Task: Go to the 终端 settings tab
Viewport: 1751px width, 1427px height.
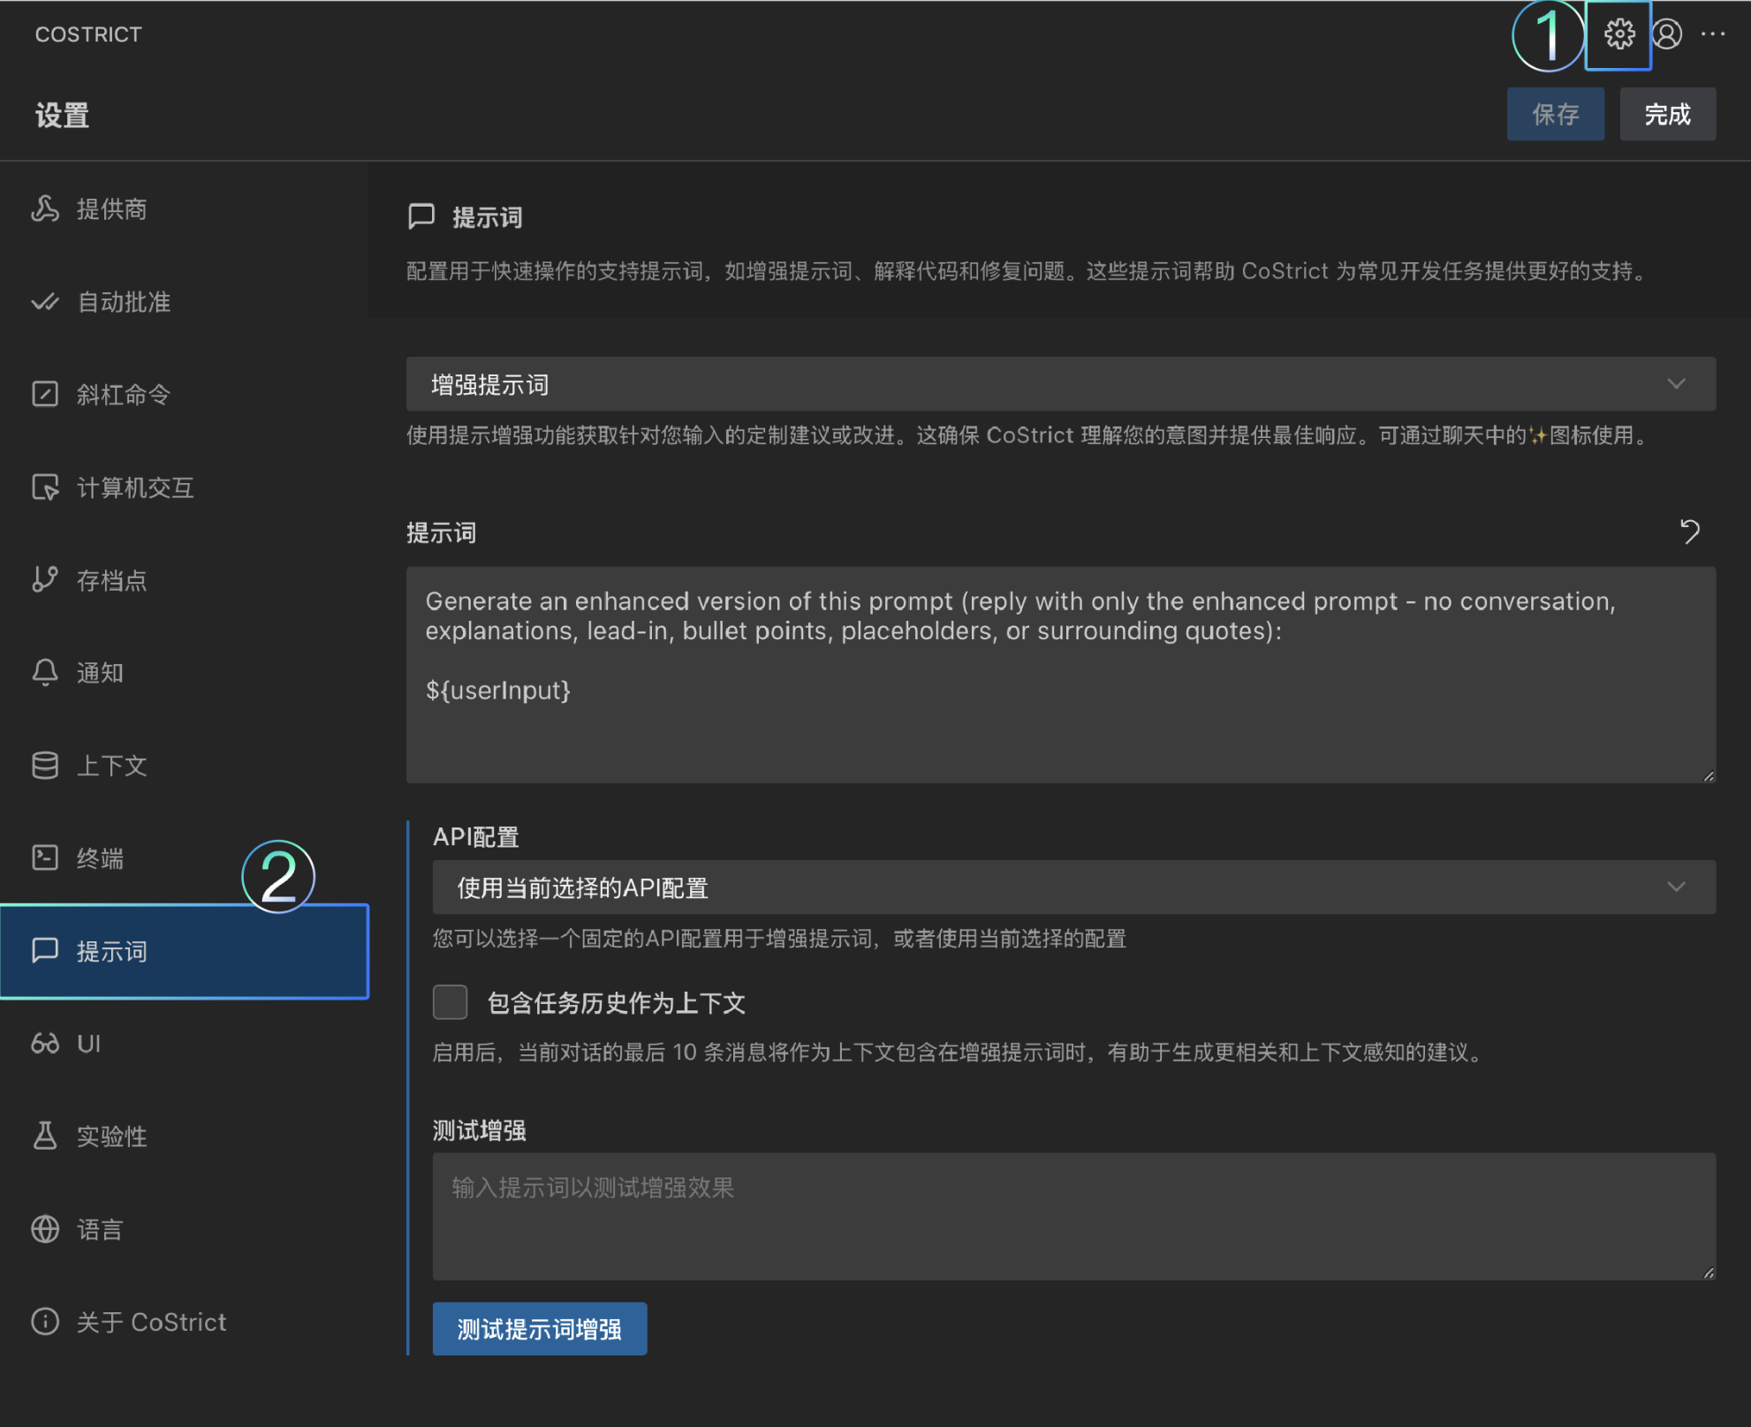Action: 100,858
